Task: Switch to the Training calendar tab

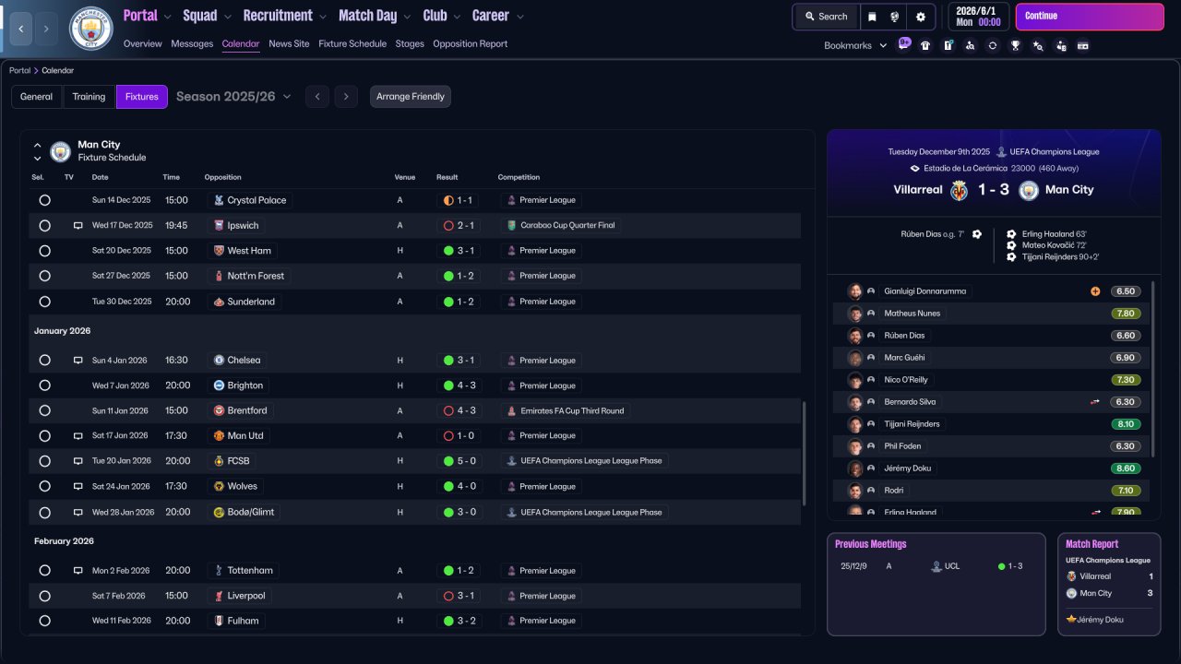Action: [89, 97]
